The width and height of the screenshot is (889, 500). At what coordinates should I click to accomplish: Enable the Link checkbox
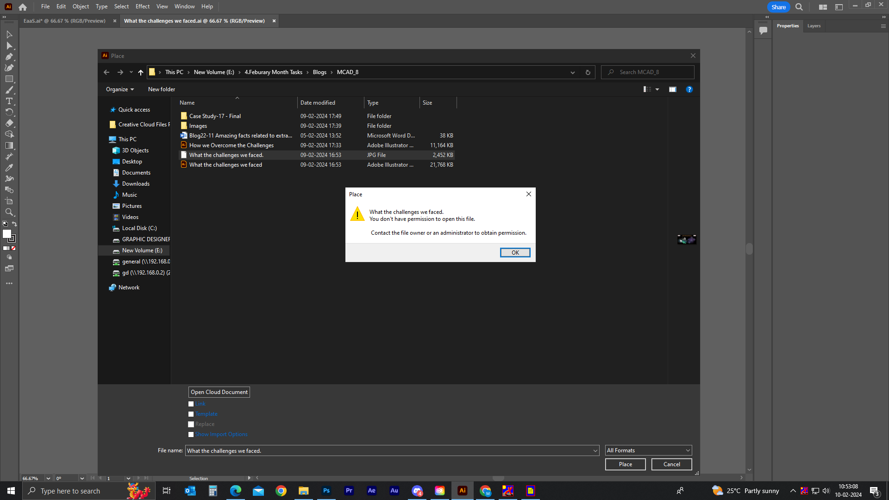coord(191,404)
